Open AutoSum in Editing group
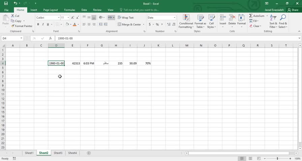Image resolution: width=302 pixels, height=161 pixels. (x=257, y=16)
